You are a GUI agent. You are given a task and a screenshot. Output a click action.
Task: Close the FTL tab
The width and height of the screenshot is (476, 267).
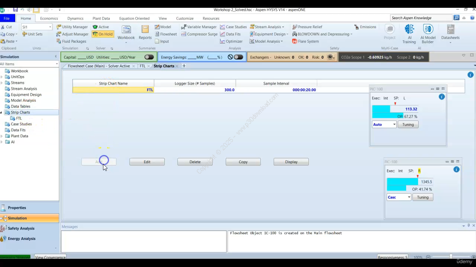148,66
